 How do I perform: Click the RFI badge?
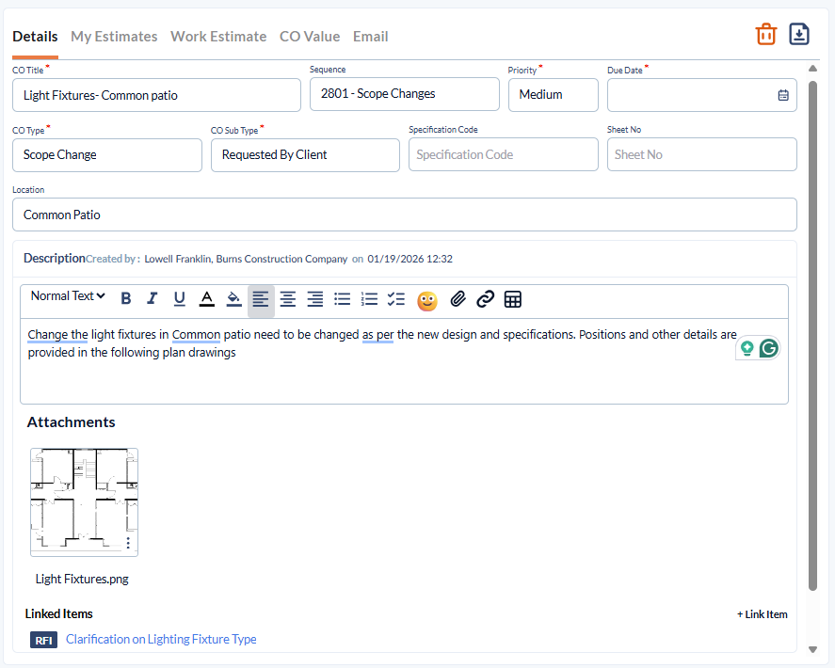pos(43,641)
